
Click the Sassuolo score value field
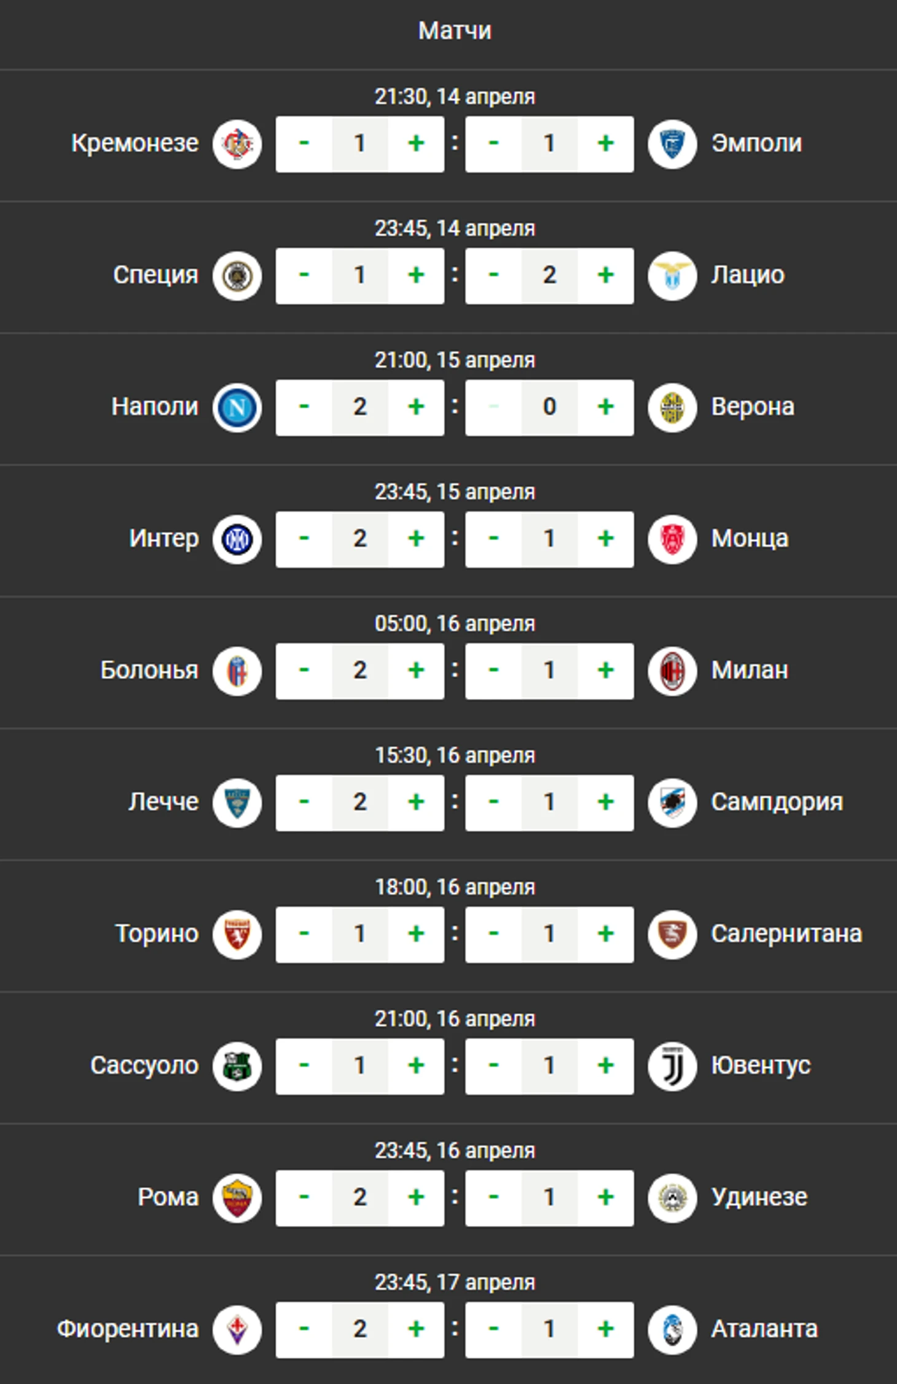click(x=360, y=1066)
